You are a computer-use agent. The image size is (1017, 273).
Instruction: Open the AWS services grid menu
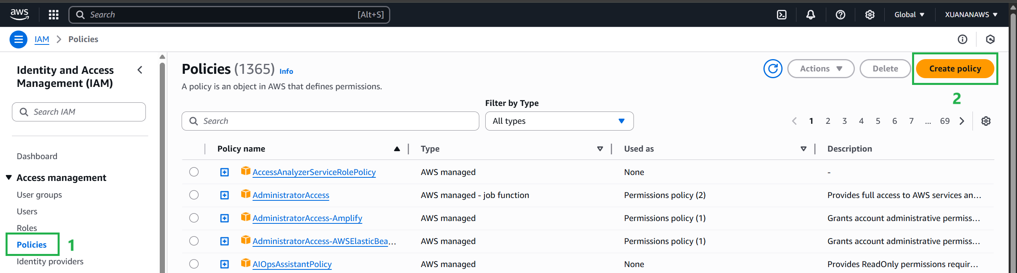[x=54, y=15]
